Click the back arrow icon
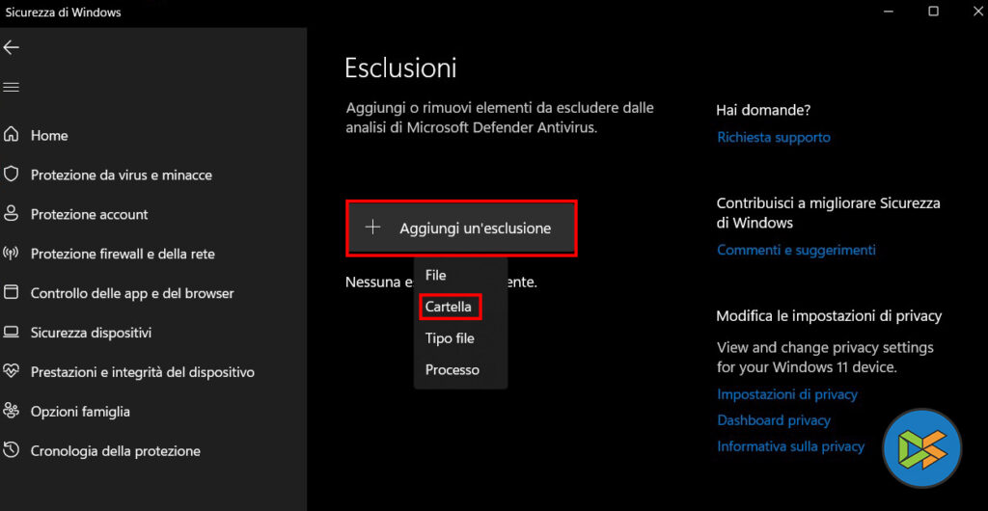988x511 pixels. coord(12,47)
